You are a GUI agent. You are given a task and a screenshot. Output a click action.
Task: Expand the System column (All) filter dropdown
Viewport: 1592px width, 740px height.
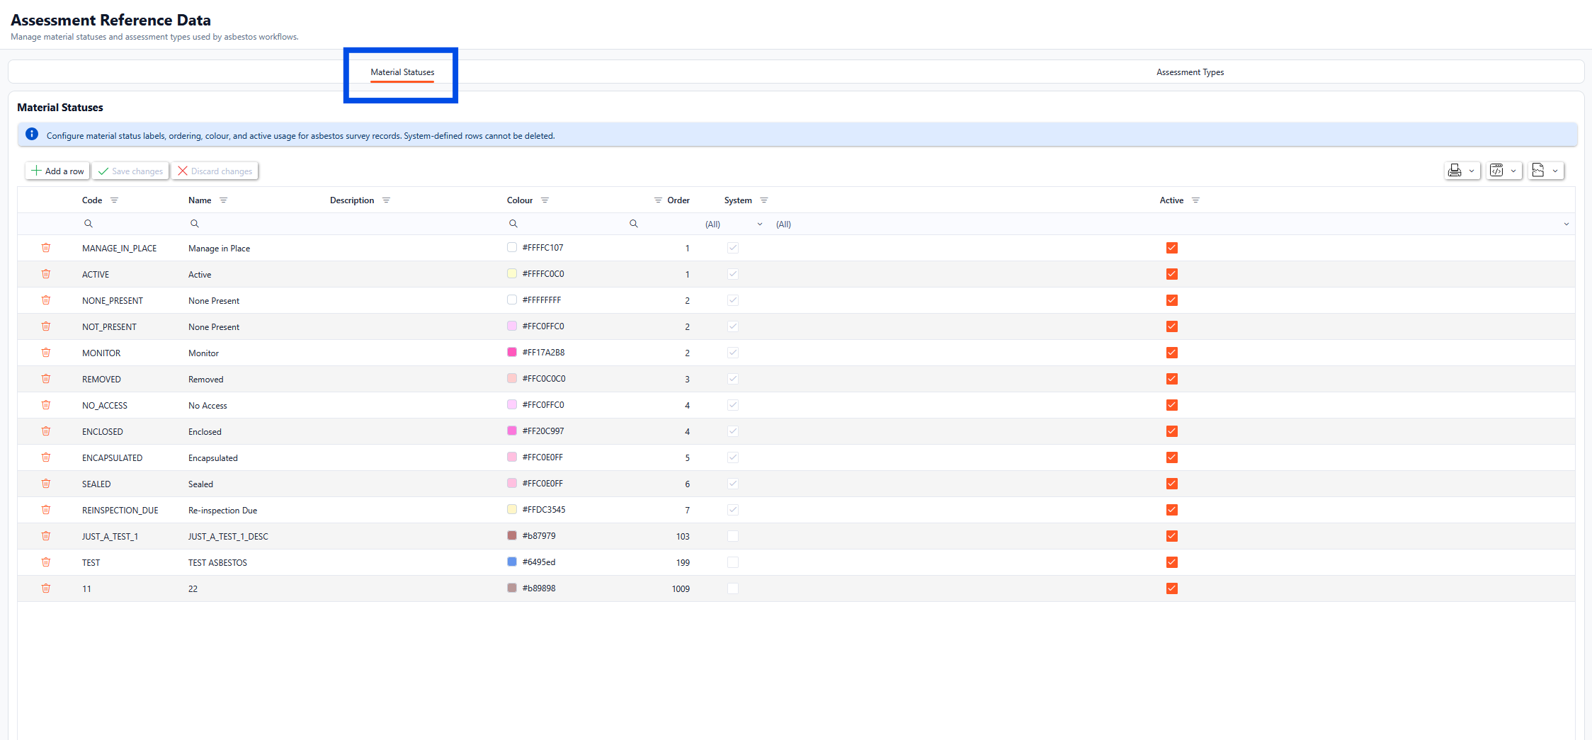(x=760, y=224)
